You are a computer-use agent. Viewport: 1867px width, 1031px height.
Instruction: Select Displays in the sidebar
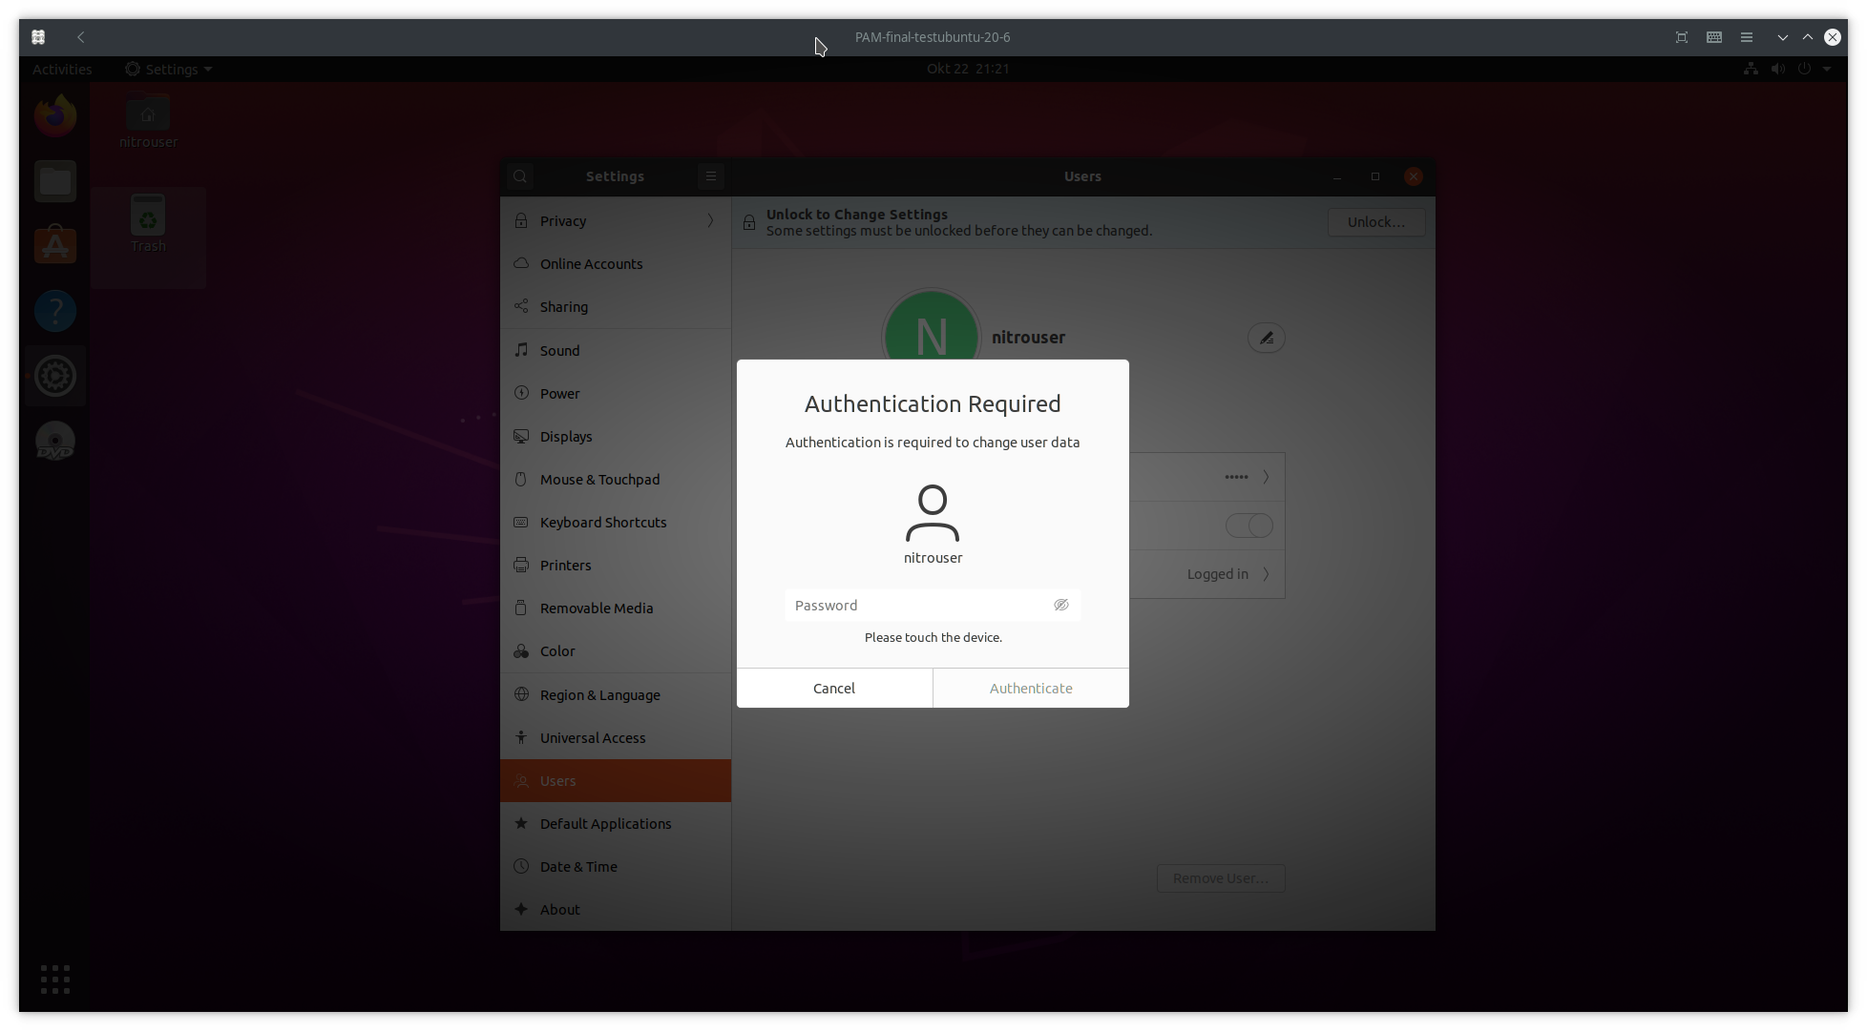tap(616, 437)
